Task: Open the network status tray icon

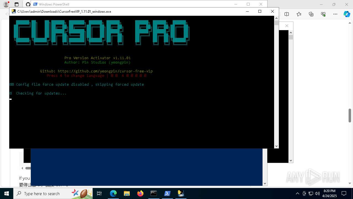Action: click(x=311, y=193)
